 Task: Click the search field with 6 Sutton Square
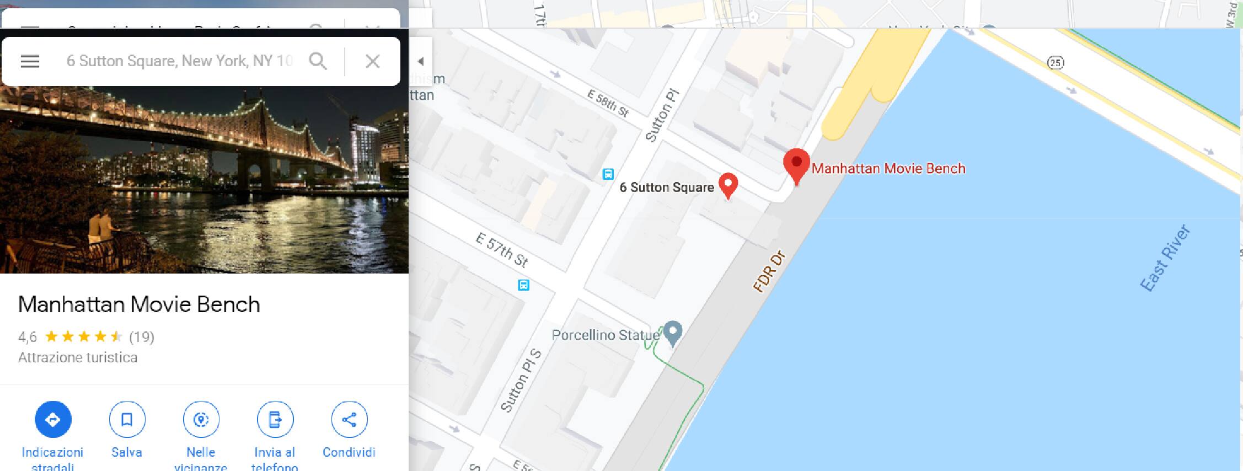pos(179,61)
